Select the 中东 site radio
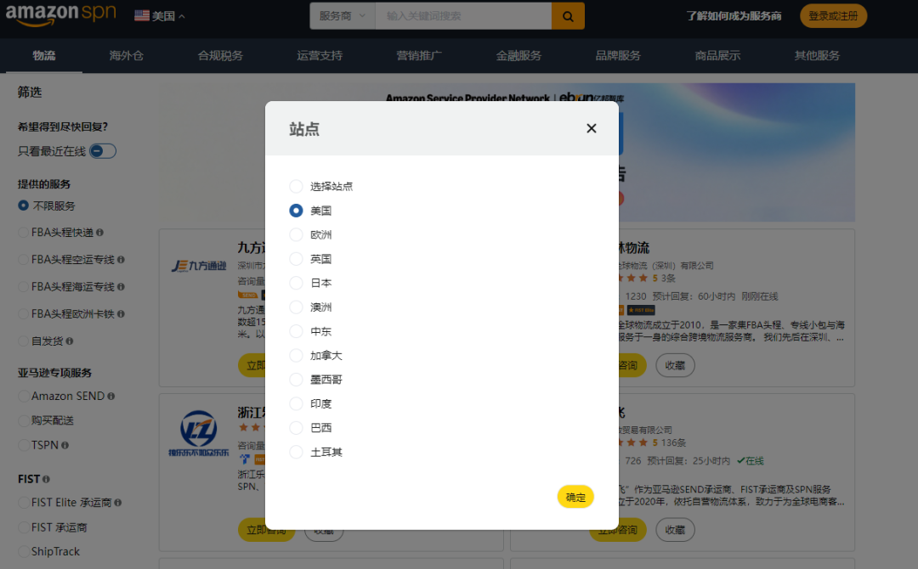 tap(297, 331)
